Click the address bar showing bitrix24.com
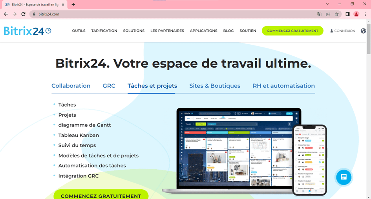Viewport: 371px width, 199px height. (x=157, y=14)
